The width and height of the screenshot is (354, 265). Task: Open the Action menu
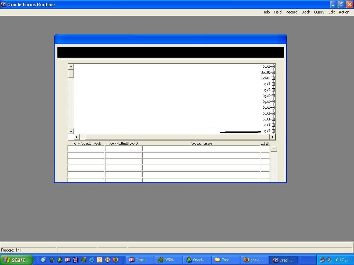344,12
